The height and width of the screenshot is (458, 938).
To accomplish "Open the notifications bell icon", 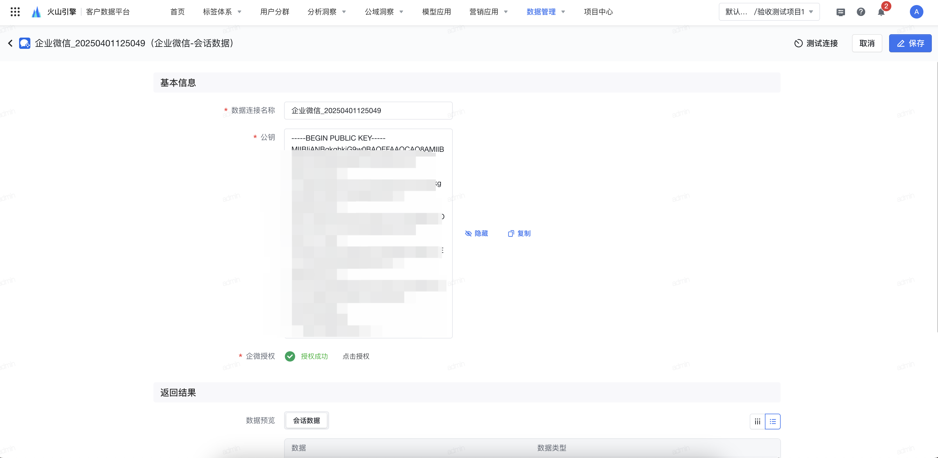I will 881,12.
